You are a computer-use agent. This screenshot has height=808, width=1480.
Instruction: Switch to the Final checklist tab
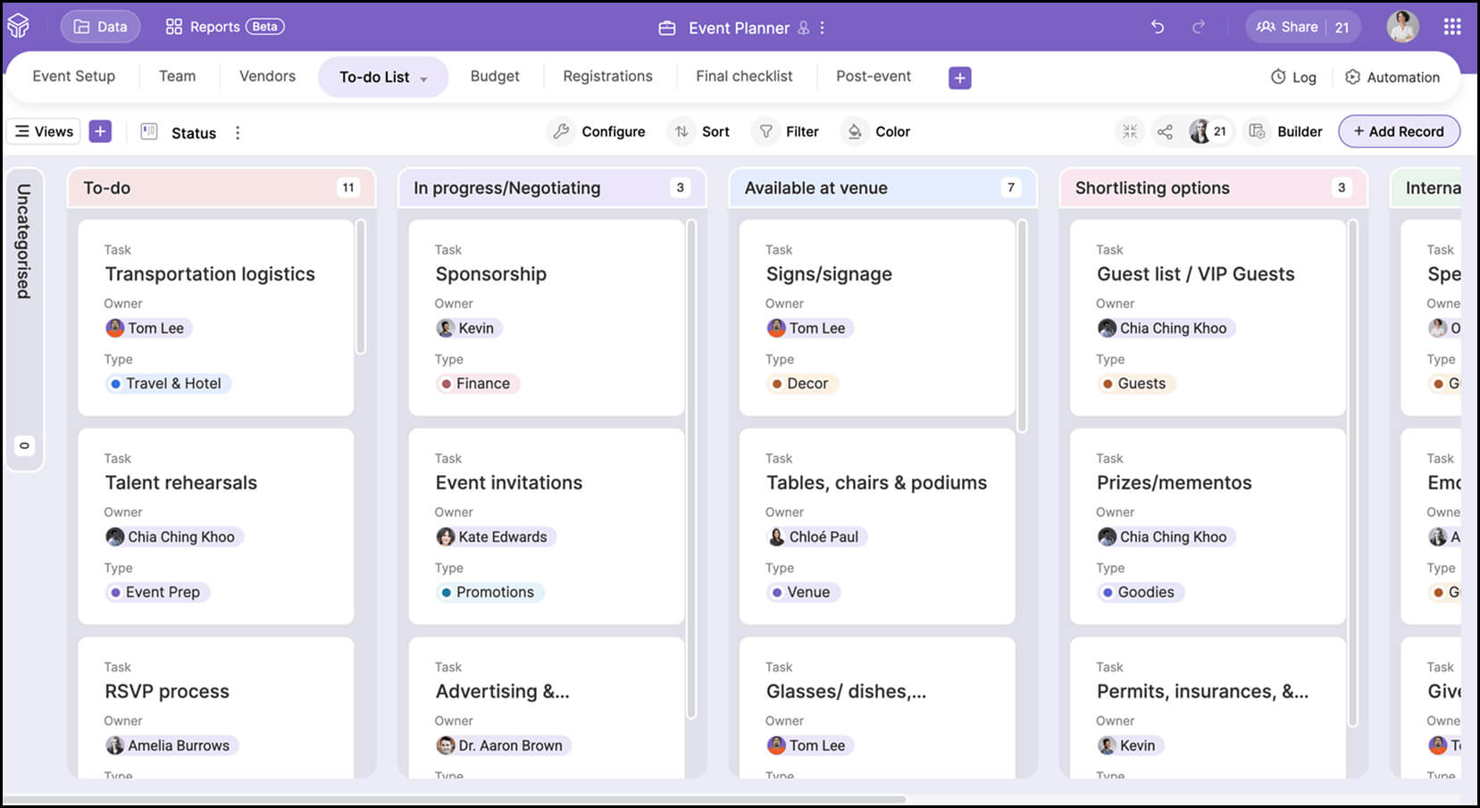tap(745, 76)
